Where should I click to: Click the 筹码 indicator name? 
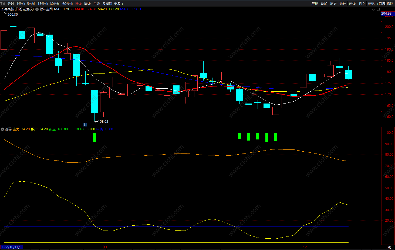pyautogui.click(x=8, y=129)
